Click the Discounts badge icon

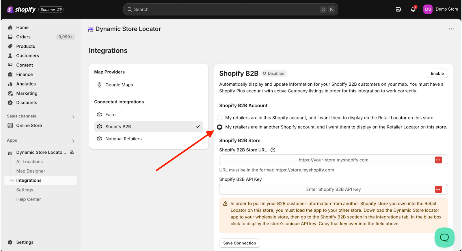[x=10, y=103]
